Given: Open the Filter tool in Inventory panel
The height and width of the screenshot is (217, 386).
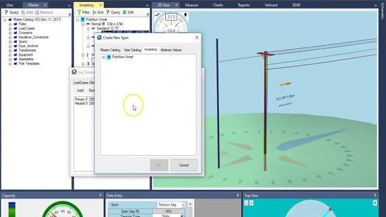Looking at the screenshot, I should click(84, 12).
